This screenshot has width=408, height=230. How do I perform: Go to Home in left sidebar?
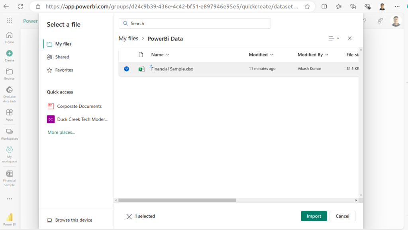click(9, 35)
